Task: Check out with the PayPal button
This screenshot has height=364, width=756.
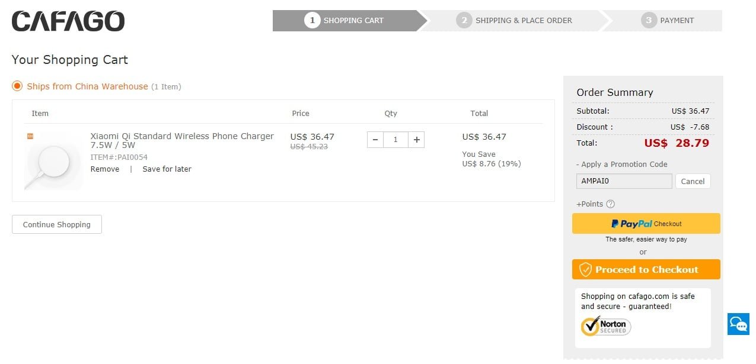Action: pyautogui.click(x=646, y=224)
